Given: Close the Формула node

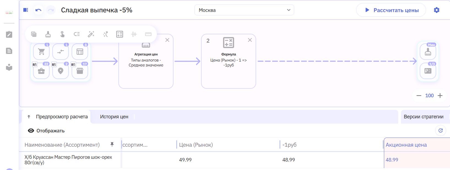Looking at the screenshot, I should coord(250,40).
